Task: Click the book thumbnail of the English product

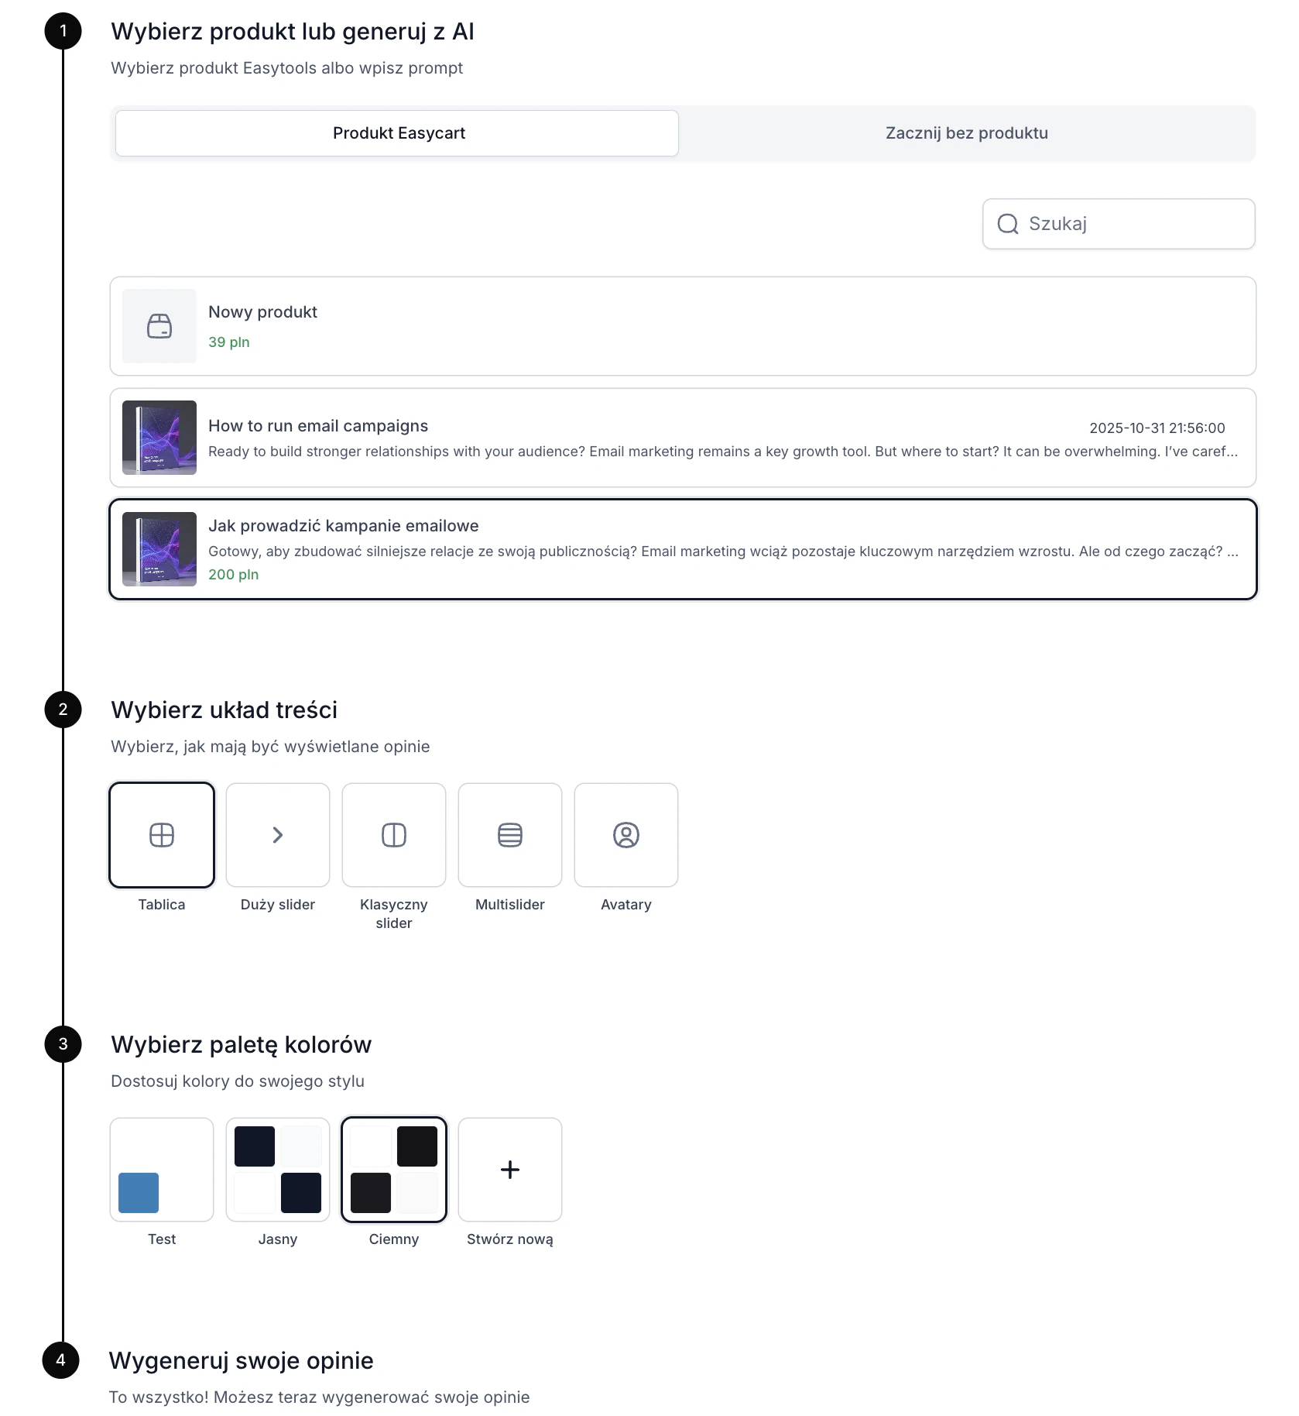Action: tap(159, 438)
